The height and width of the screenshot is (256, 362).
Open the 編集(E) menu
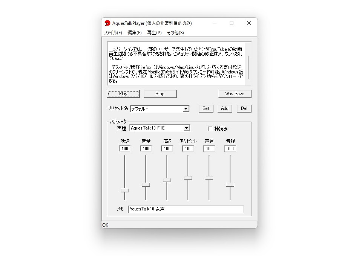134,33
